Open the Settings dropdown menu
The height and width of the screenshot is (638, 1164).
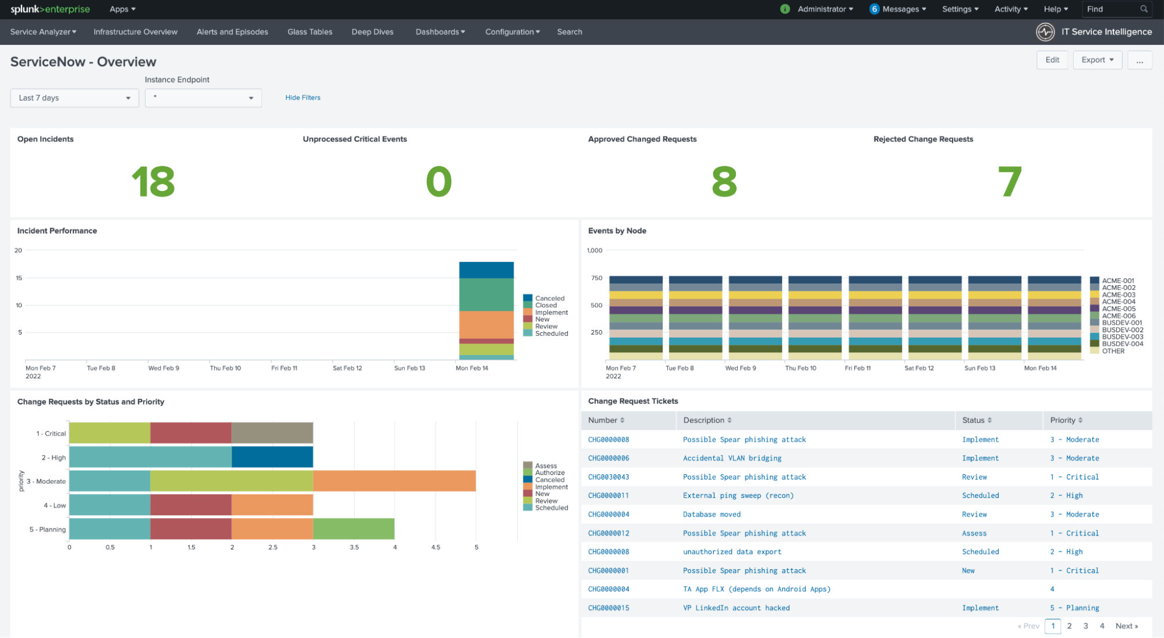coord(960,9)
